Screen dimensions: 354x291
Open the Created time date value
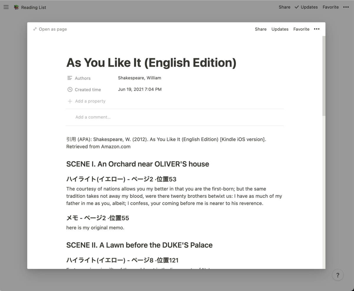pos(140,89)
